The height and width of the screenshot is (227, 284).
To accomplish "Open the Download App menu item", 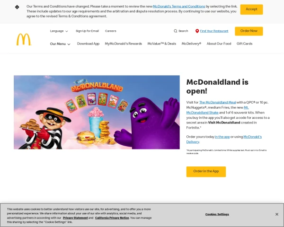I will click(x=88, y=44).
